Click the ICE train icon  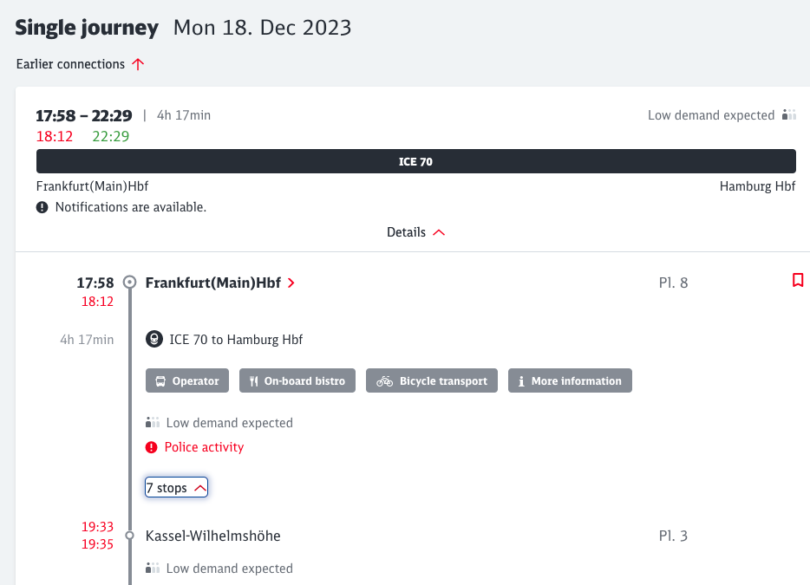154,340
